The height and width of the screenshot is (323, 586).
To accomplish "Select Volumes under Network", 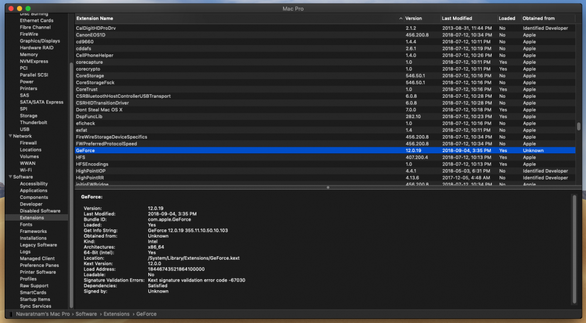I will 29,157.
